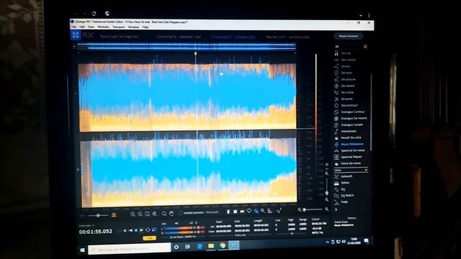This screenshot has width=461, height=259.
Task: Open the EQ utility module
Action: [343, 189]
